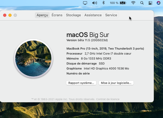This screenshot has width=163, height=118.
Task: Click the 'Mémoire' label
Action: click(73, 58)
